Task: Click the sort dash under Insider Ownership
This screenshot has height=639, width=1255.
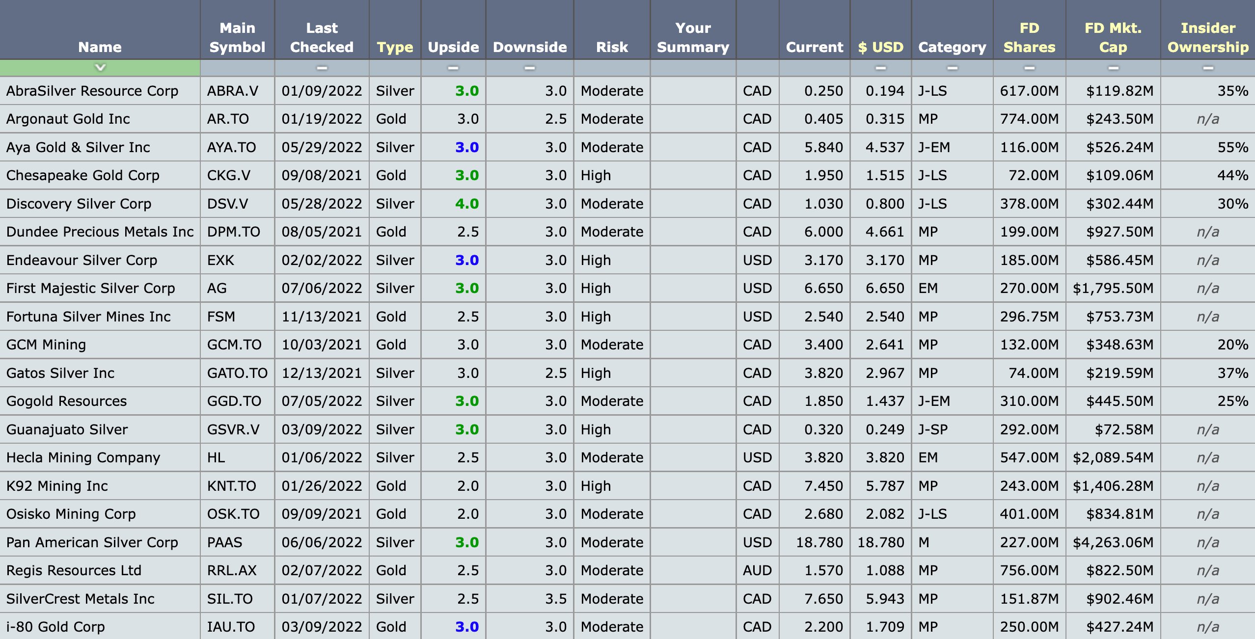Action: click(1208, 68)
